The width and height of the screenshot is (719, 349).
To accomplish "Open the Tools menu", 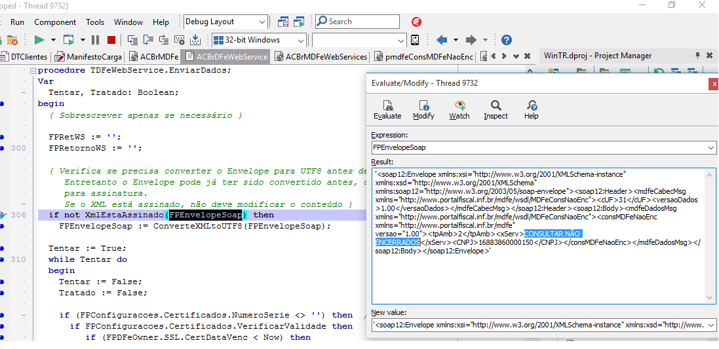I will point(96,22).
